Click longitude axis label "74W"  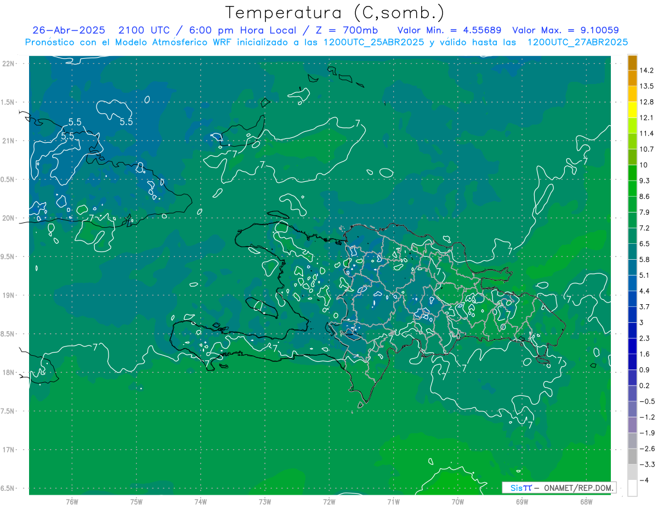point(201,502)
